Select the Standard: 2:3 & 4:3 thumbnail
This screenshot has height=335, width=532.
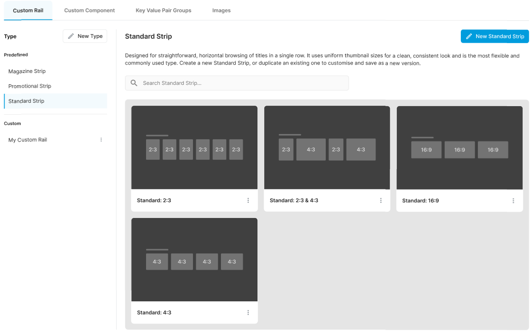[327, 147]
